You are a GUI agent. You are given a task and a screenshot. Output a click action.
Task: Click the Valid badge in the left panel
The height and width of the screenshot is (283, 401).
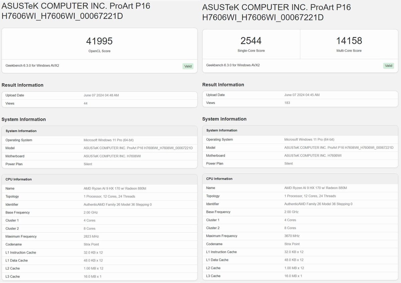(188, 66)
